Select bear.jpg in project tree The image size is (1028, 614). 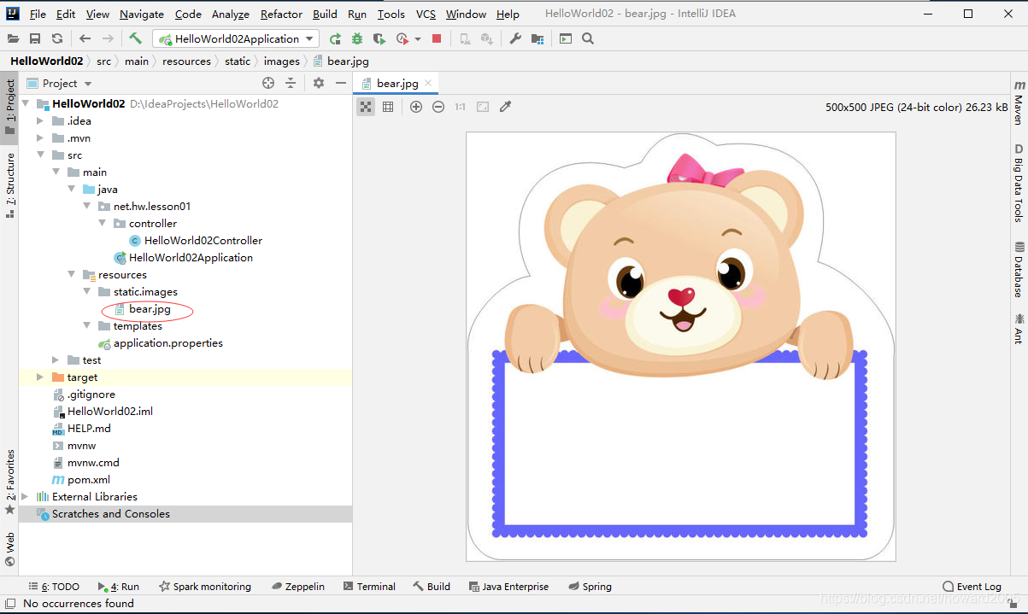150,309
